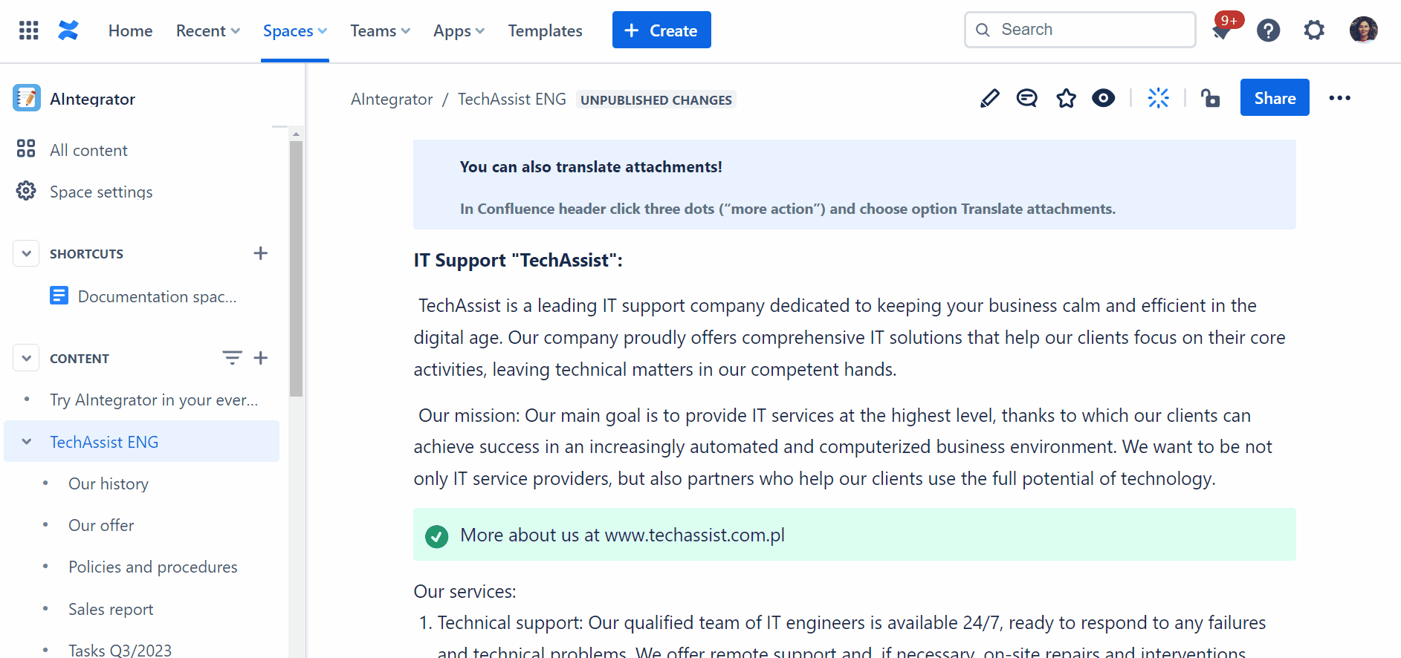Expand the Recent dropdown menu
Image resolution: width=1401 pixels, height=658 pixels.
click(208, 30)
